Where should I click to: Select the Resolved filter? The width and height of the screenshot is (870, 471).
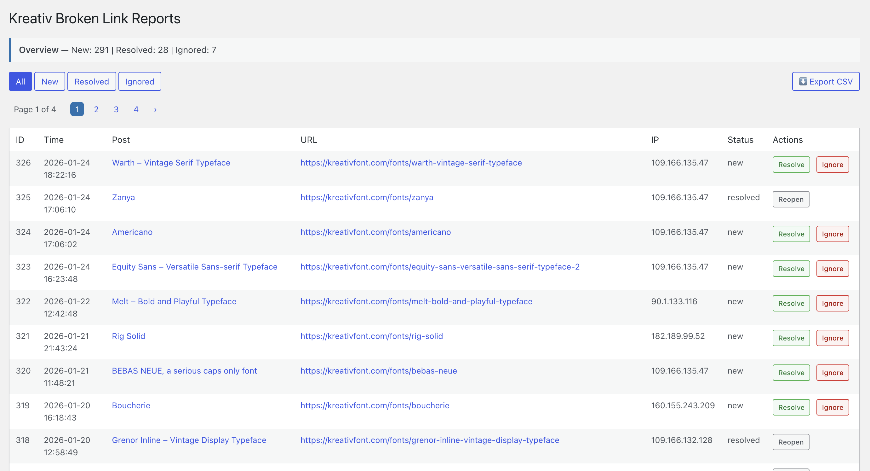(92, 81)
